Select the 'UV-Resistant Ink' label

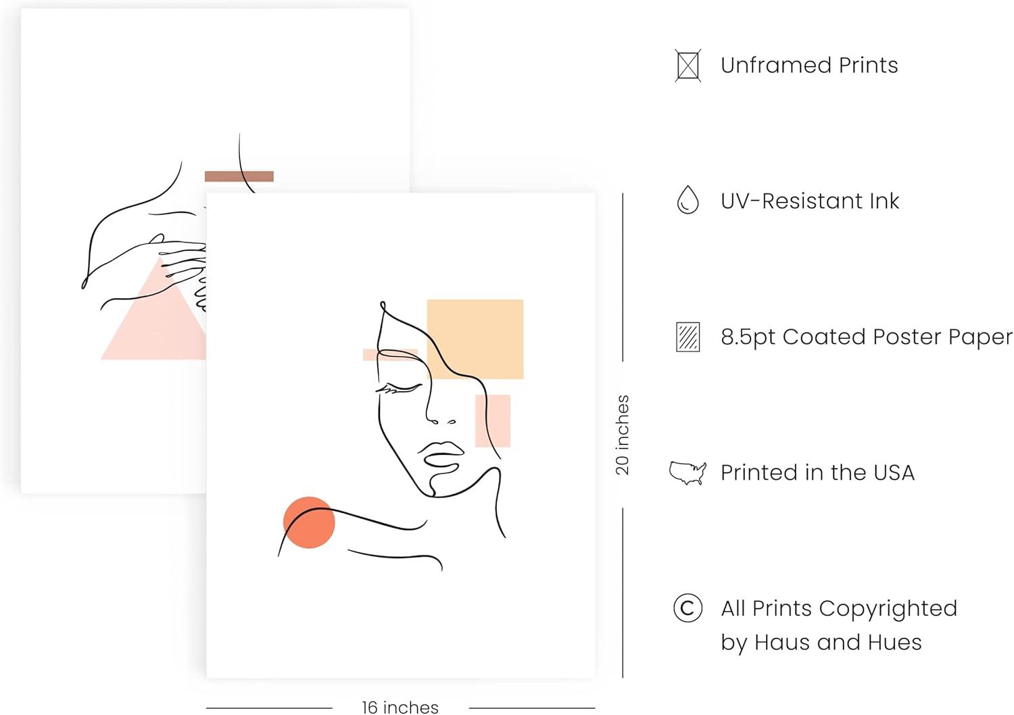coord(809,201)
